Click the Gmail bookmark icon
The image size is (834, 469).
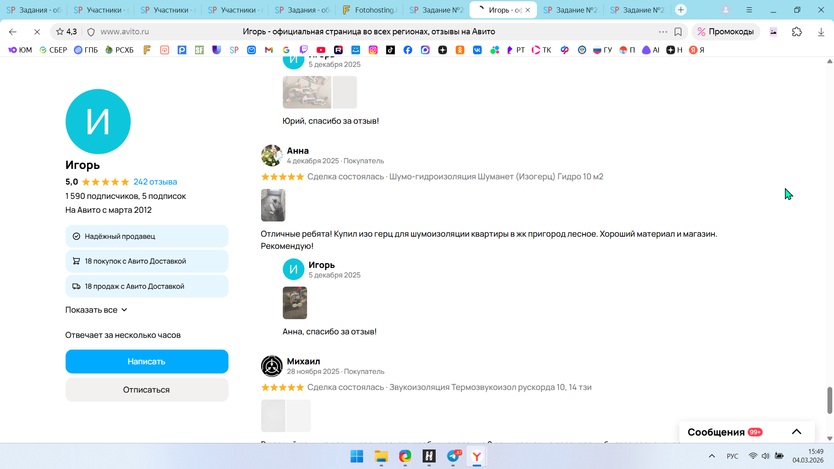[x=269, y=50]
